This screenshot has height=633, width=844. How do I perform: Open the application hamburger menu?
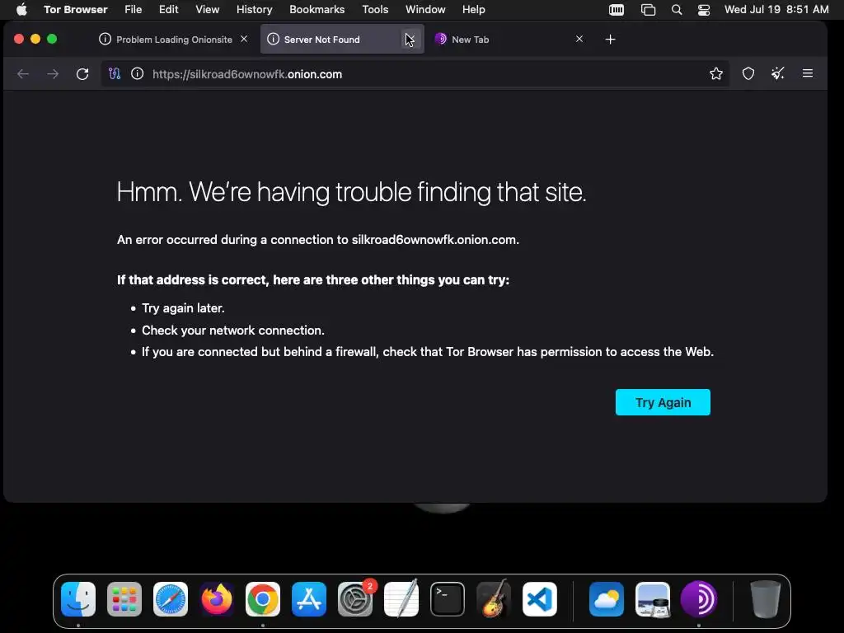coord(808,73)
